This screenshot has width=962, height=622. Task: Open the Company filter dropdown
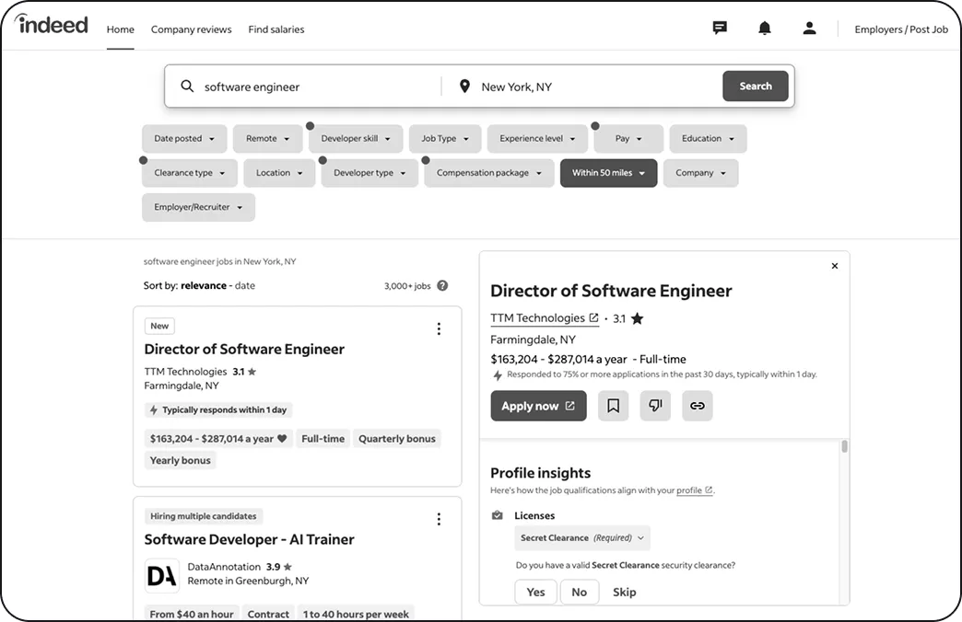pos(700,173)
